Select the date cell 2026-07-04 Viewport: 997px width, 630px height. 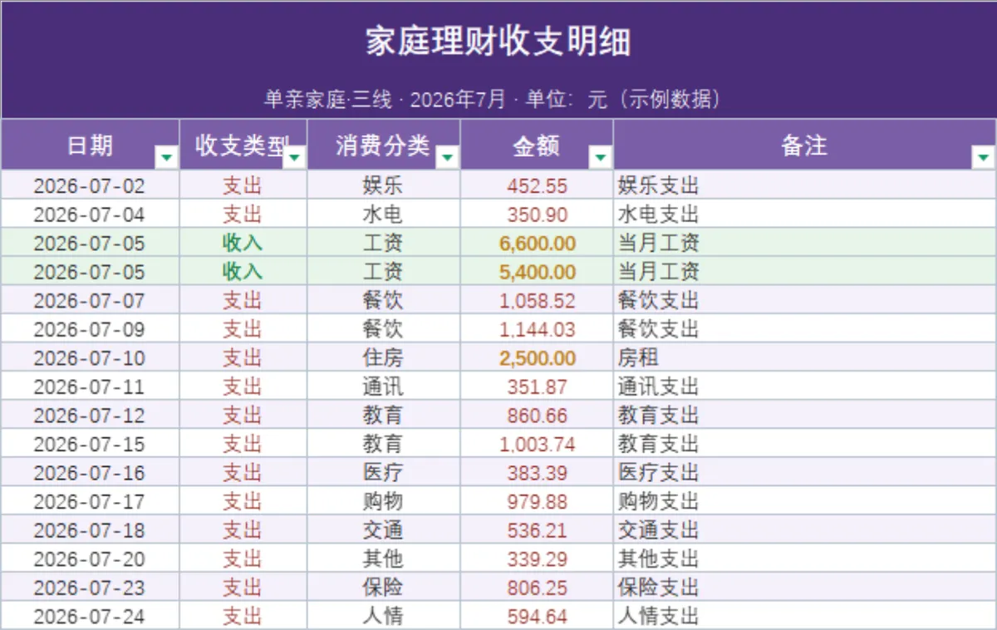coord(91,214)
